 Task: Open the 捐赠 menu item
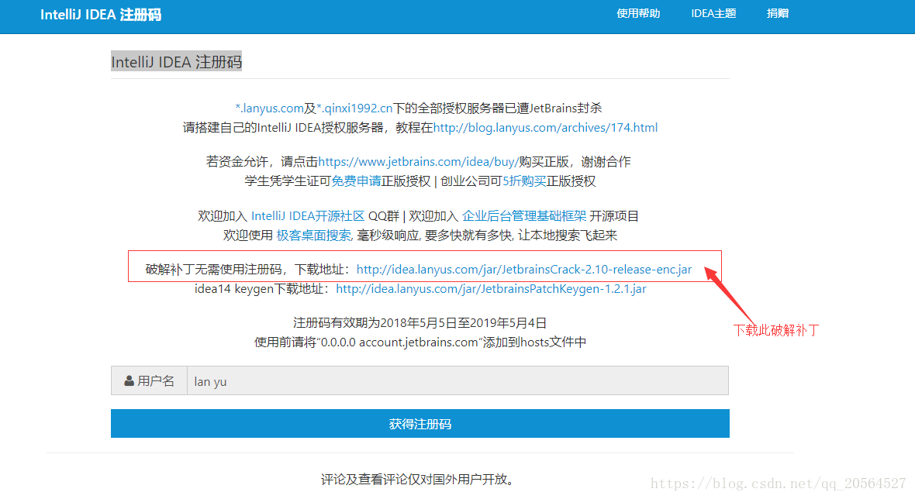tap(778, 13)
